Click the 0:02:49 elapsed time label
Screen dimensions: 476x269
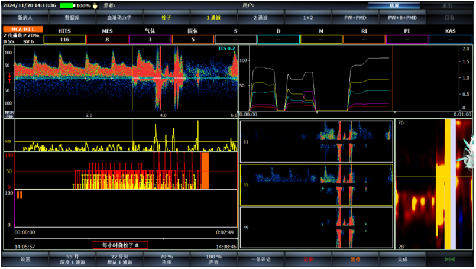click(225, 232)
